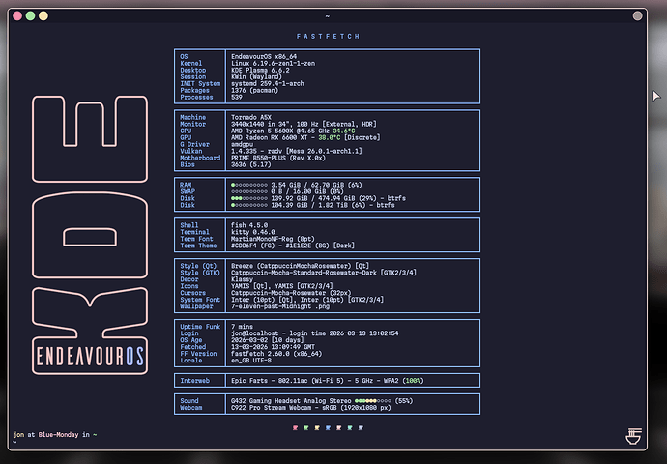Click the '7 mins' uptime value

242,327
